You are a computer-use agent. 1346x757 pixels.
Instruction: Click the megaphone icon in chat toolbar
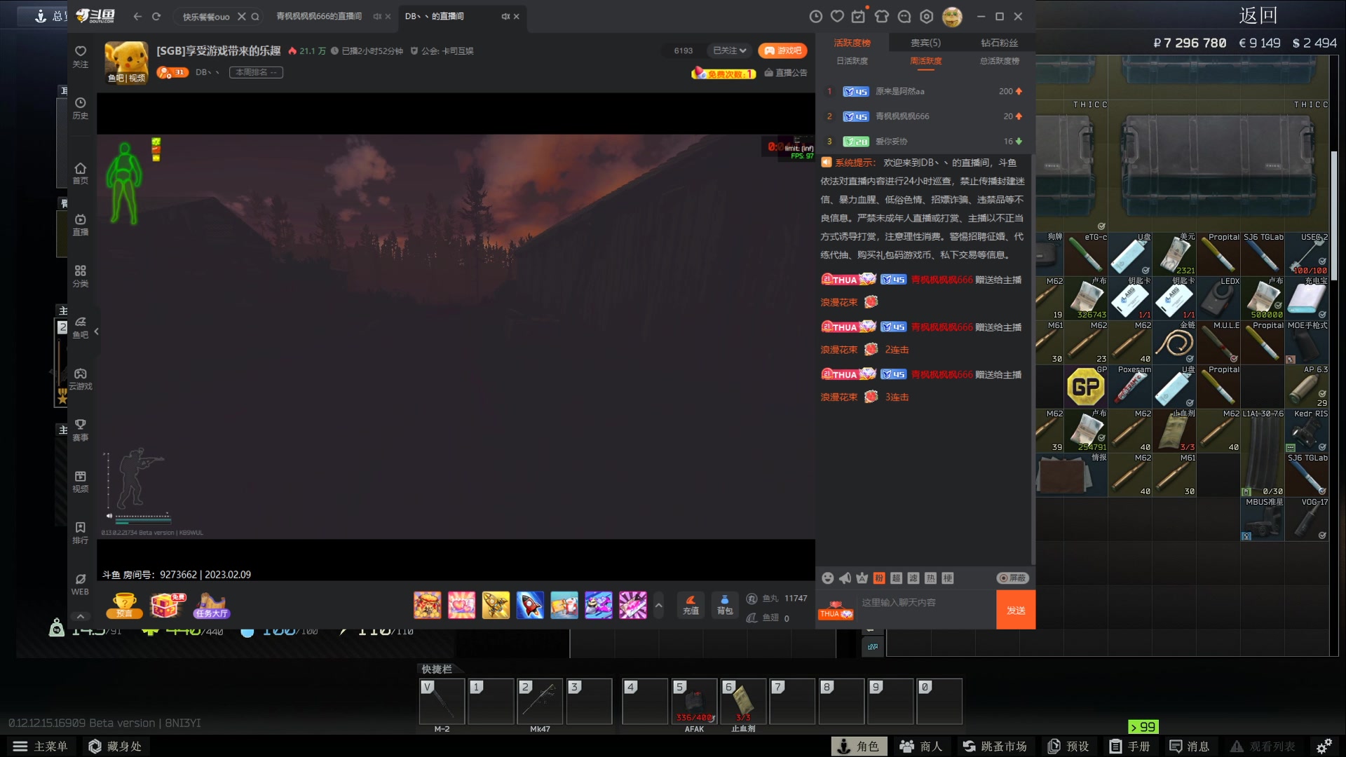click(845, 578)
